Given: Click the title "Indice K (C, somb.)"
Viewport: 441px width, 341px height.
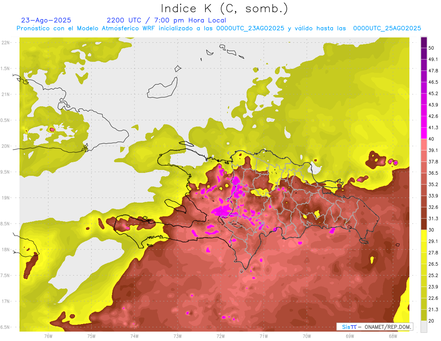Looking at the screenshot, I should pyautogui.click(x=224, y=9).
